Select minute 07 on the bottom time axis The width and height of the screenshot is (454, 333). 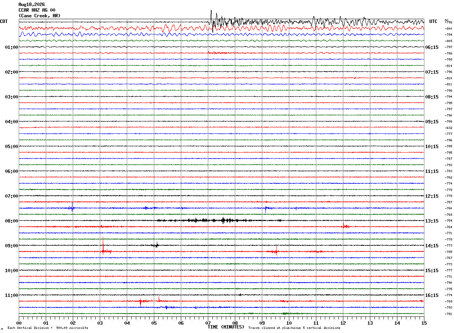208,323
